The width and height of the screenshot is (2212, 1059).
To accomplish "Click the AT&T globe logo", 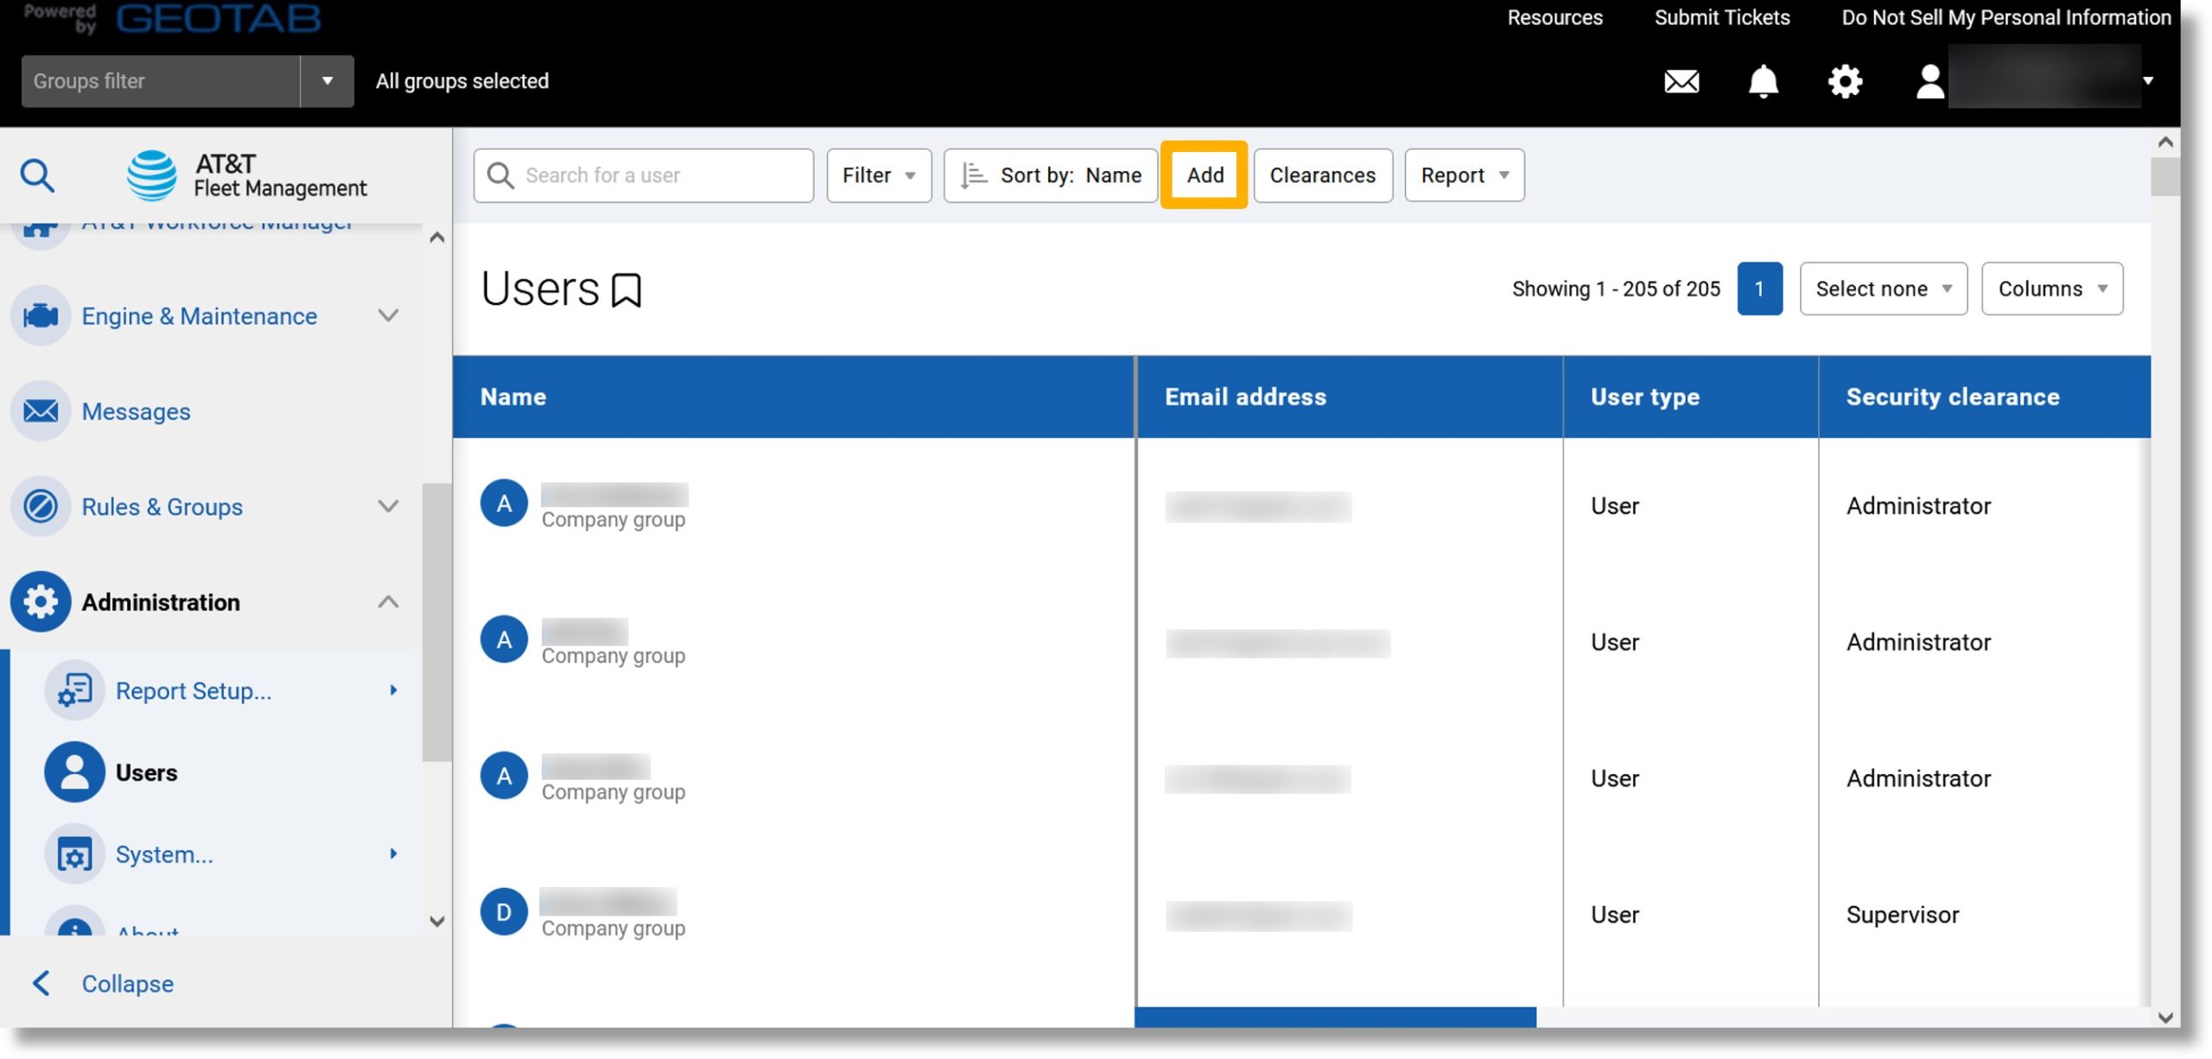I will tap(152, 175).
